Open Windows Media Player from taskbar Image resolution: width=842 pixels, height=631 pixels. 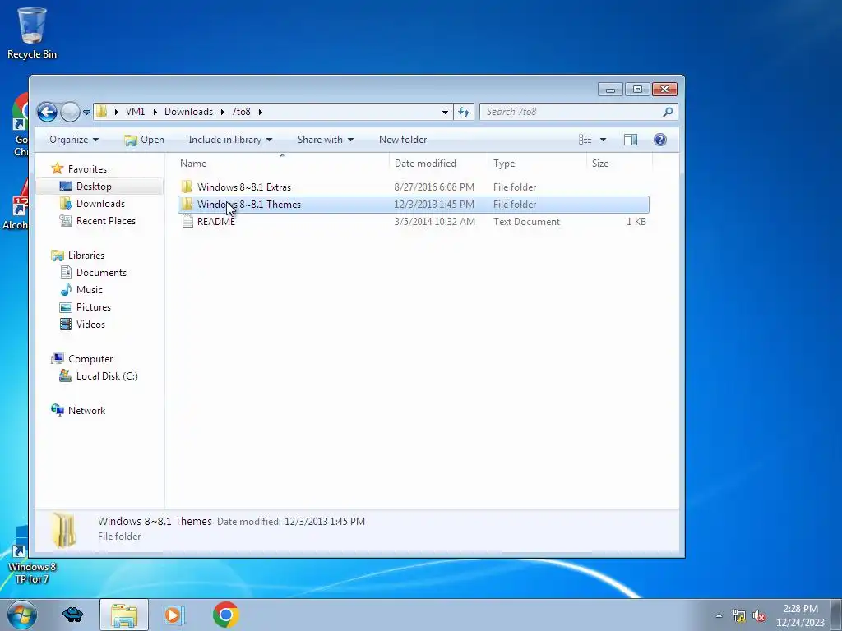click(x=174, y=615)
